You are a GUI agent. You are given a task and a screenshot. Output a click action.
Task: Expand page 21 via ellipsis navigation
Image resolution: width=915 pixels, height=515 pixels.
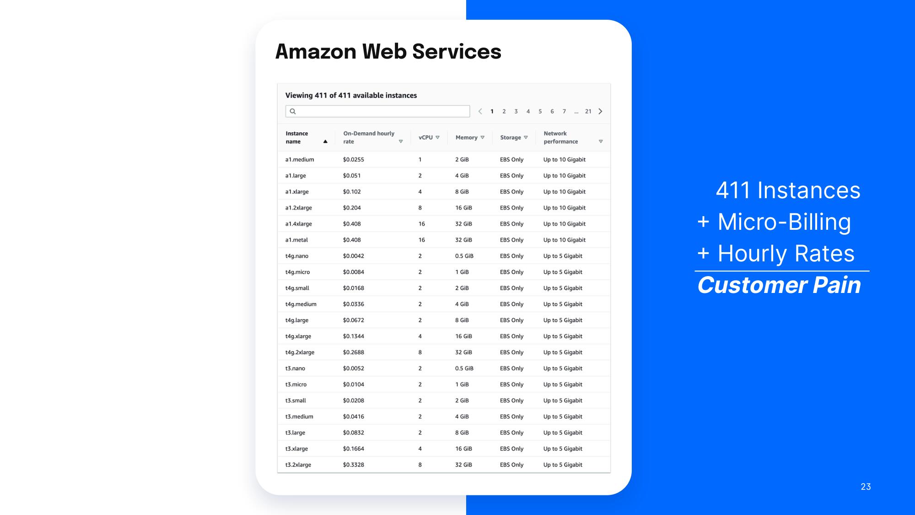574,111
